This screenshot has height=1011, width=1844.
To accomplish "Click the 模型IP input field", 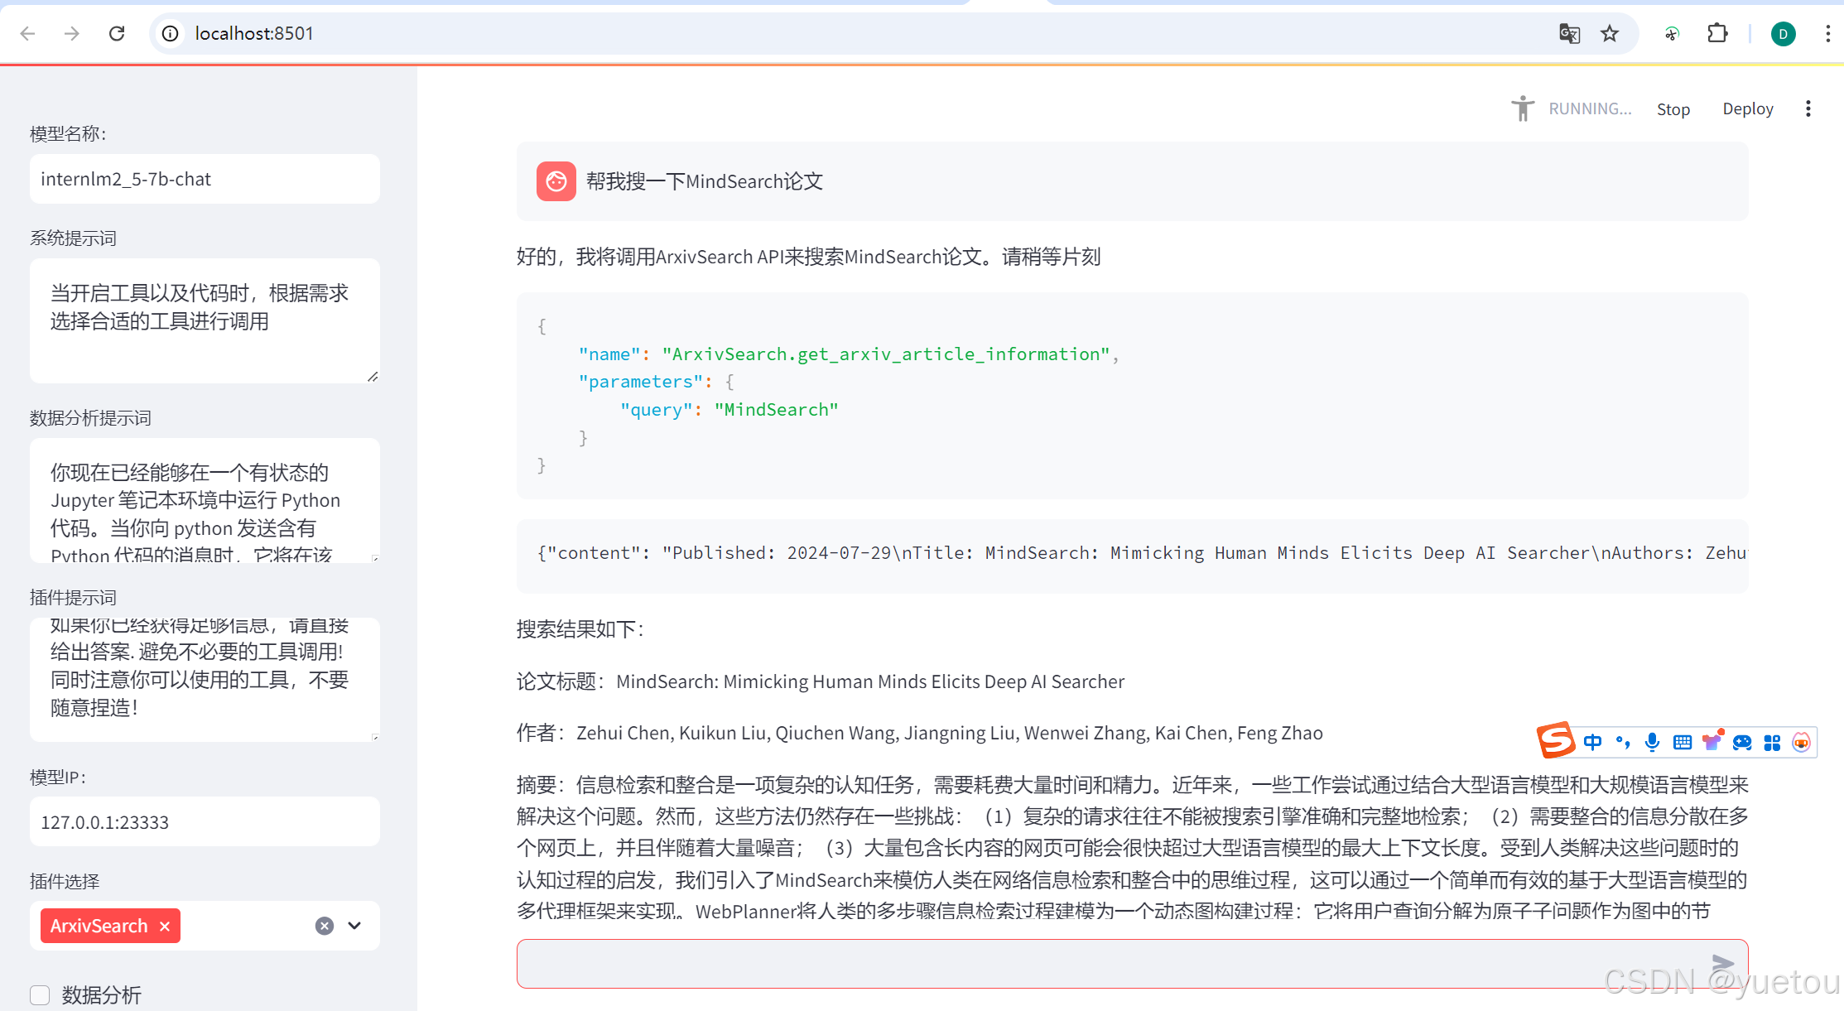I will point(205,821).
